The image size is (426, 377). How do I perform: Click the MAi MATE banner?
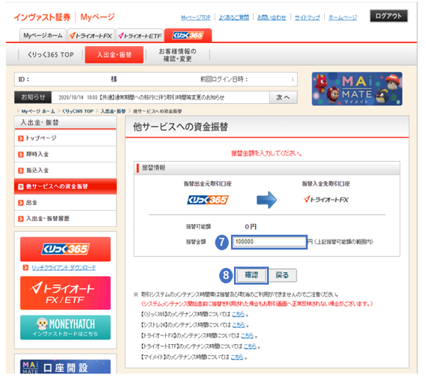click(x=357, y=89)
